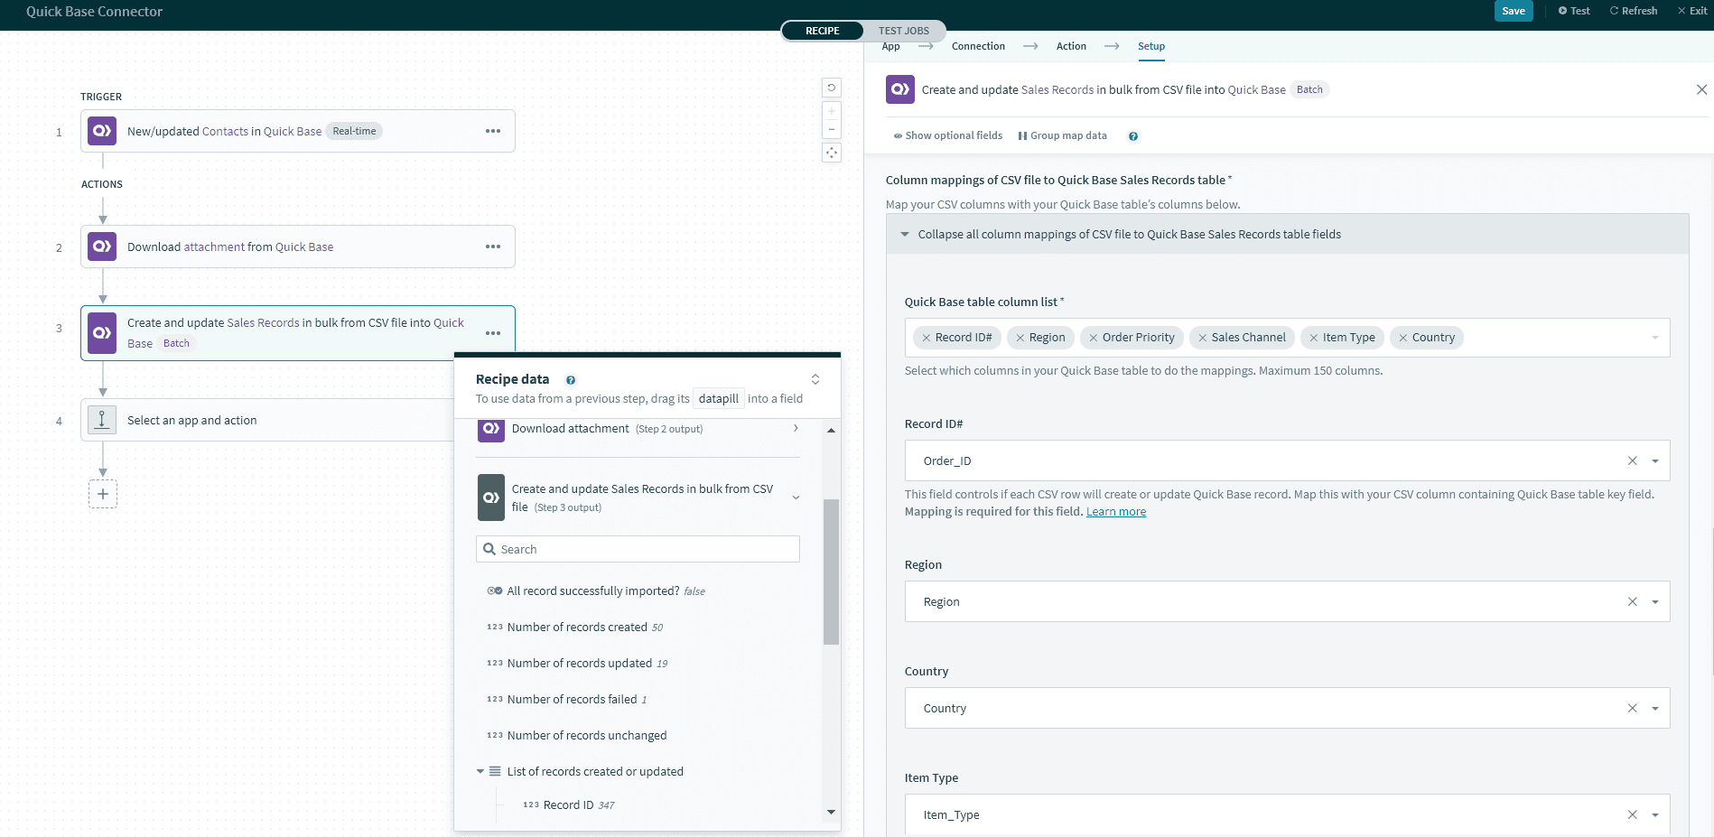Collapse all column mappings via the chevron
Image resolution: width=1714 pixels, height=837 pixels.
[x=904, y=234]
